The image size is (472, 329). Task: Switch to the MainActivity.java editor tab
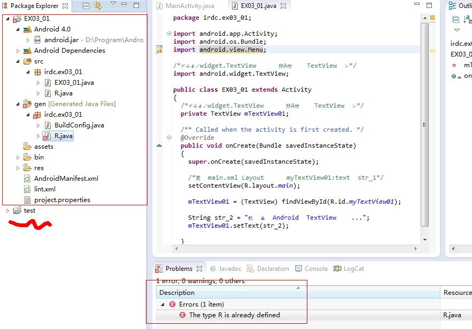190,6
